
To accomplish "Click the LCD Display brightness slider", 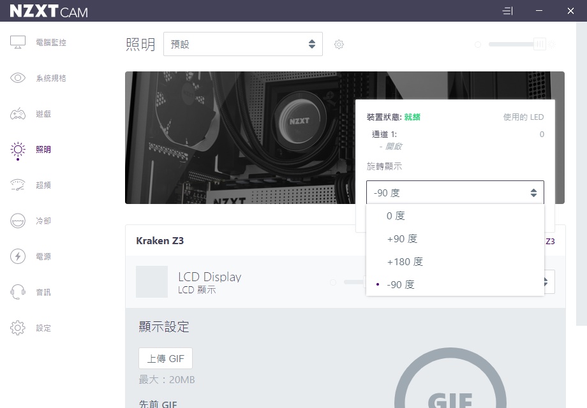I will point(355,282).
